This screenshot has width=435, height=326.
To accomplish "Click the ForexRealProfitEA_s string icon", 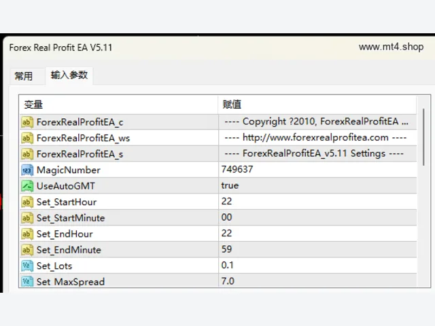I will click(x=27, y=154).
